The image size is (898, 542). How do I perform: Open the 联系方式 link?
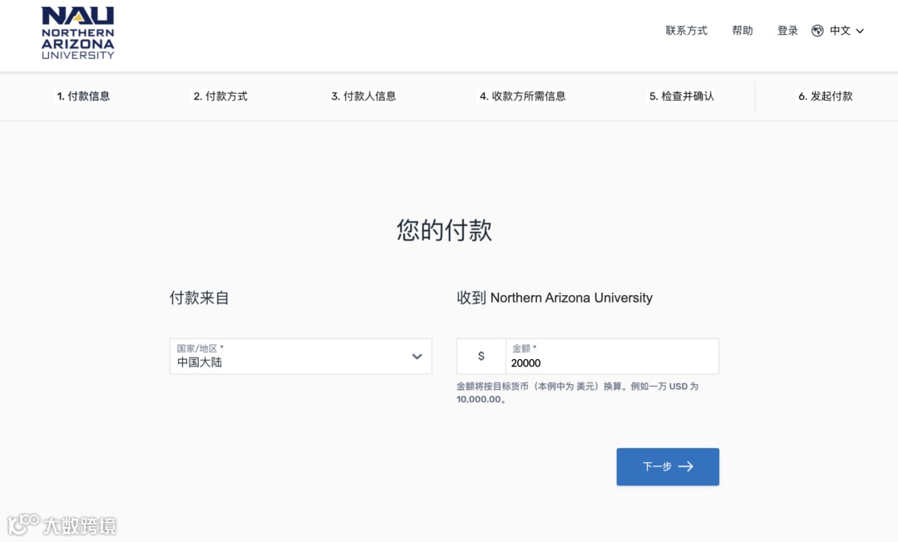(x=686, y=31)
